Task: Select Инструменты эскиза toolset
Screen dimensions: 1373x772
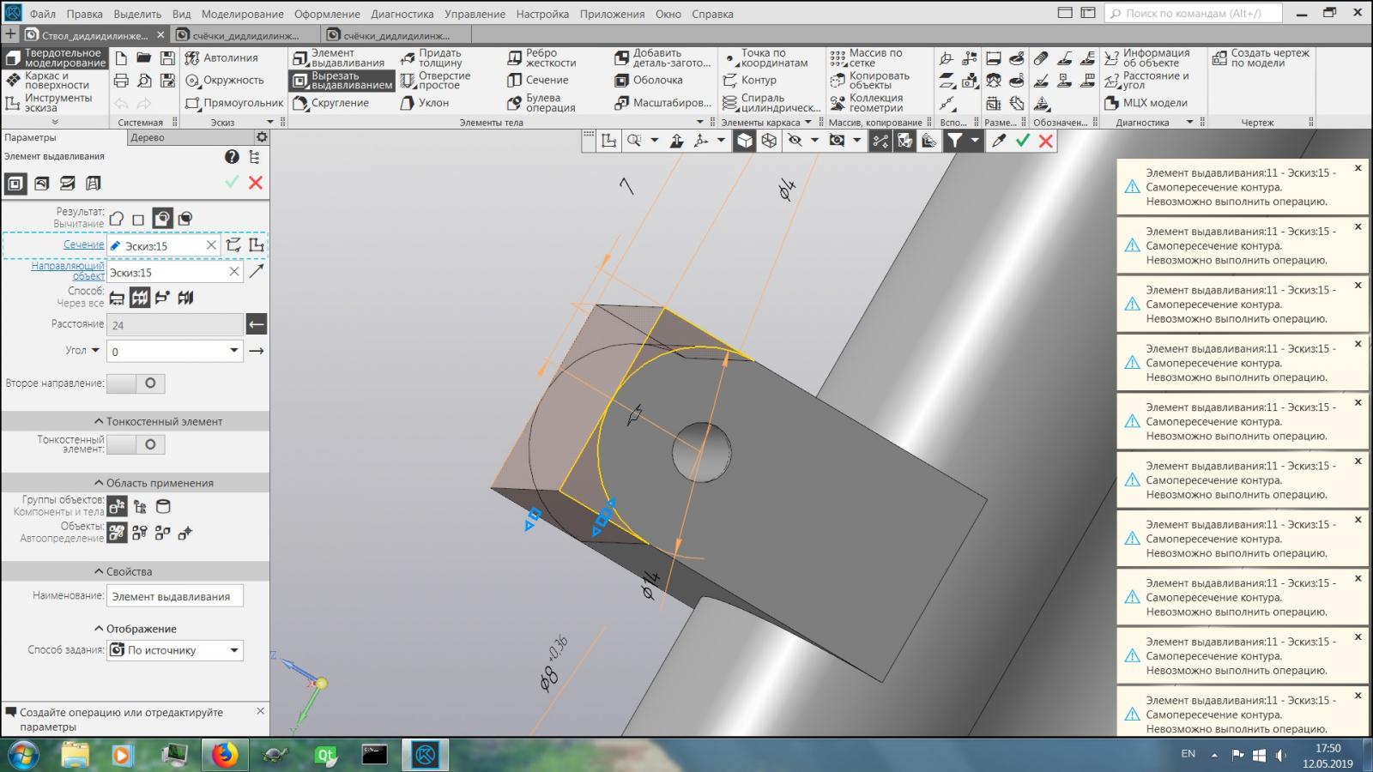Action: [49, 103]
